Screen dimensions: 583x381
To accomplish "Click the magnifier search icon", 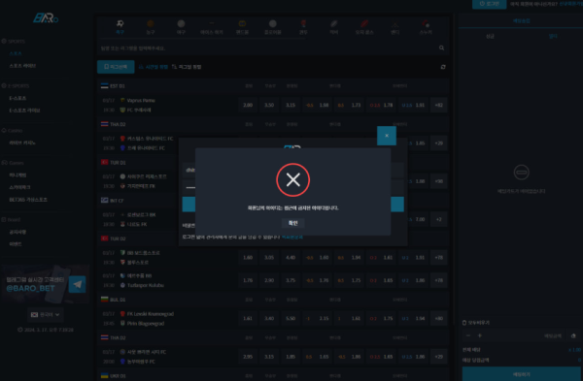I will 441,48.
